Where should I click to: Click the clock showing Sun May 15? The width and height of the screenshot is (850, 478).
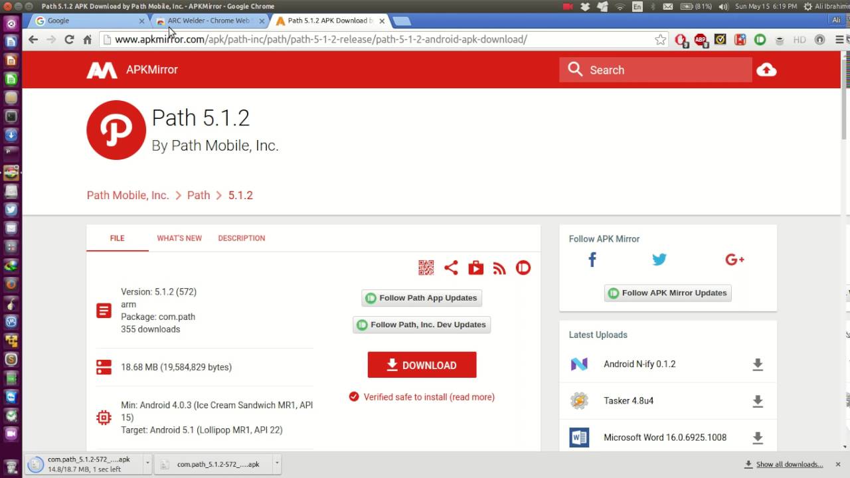(766, 6)
